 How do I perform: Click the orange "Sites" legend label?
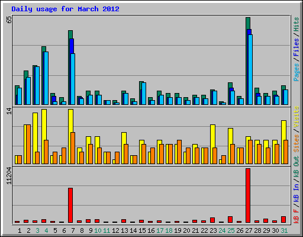pos(296,143)
